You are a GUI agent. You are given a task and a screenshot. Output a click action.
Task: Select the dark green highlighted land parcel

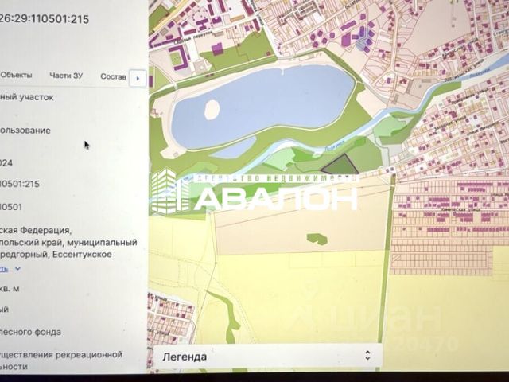341,165
